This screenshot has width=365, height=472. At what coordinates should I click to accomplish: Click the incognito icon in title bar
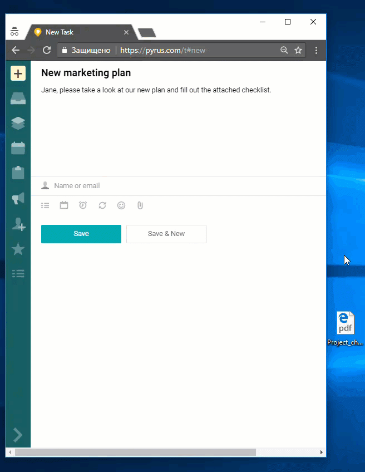[14, 31]
